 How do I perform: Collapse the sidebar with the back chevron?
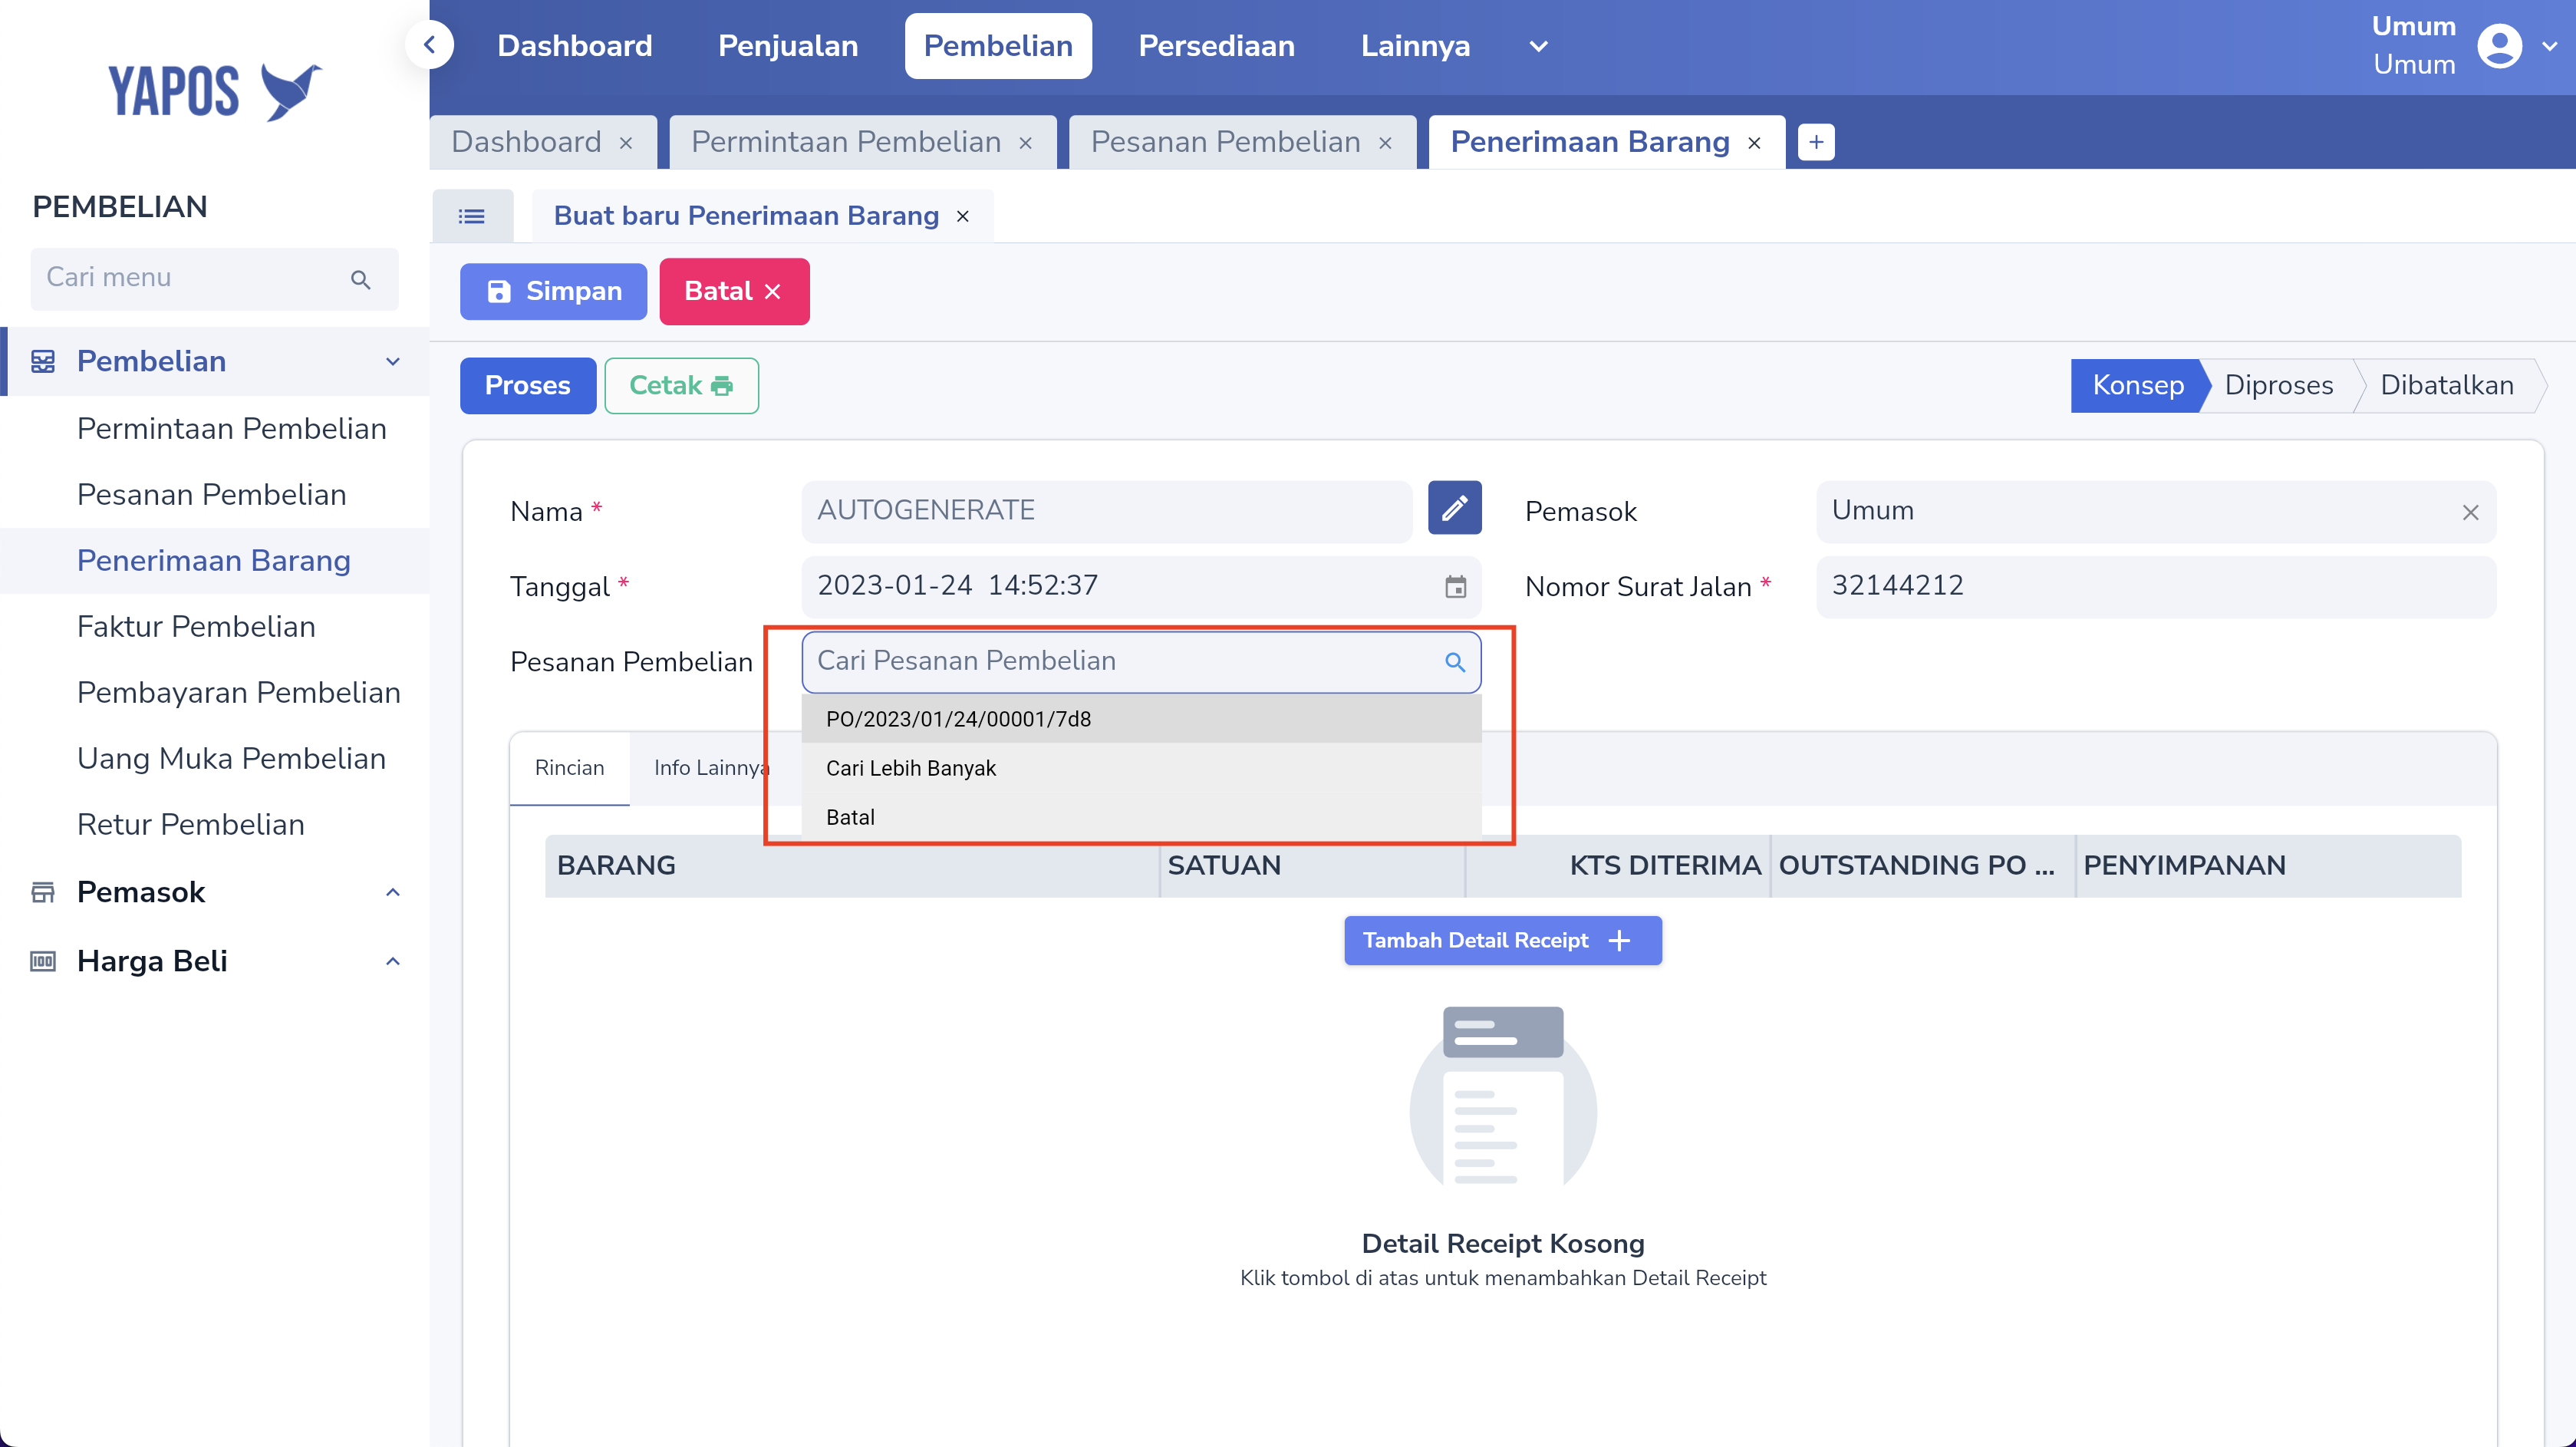430,45
